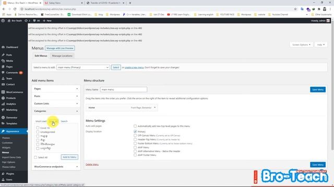This screenshot has width=334, height=187.
Task: Expand the Posts menu items panel
Action: click(x=56, y=96)
